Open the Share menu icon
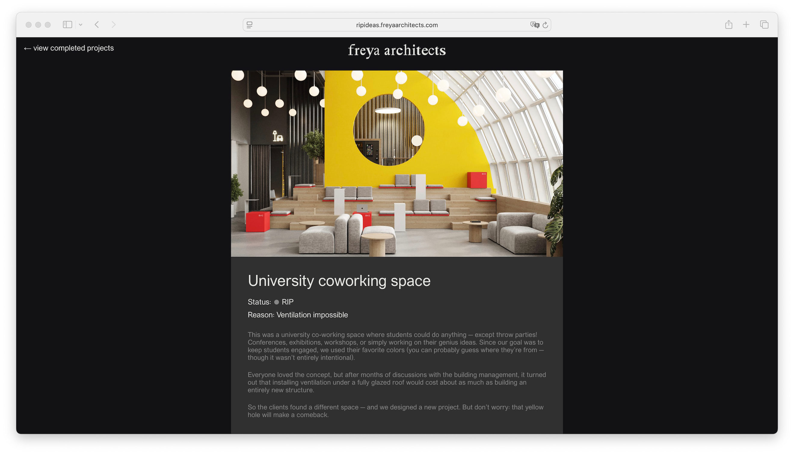 coord(728,25)
